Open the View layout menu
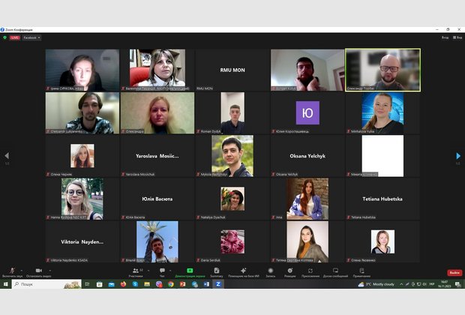Viewport: 465px width, 315px height. pyautogui.click(x=457, y=37)
